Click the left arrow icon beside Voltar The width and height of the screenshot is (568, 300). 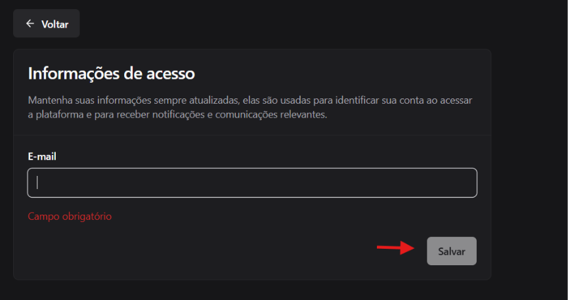[30, 24]
